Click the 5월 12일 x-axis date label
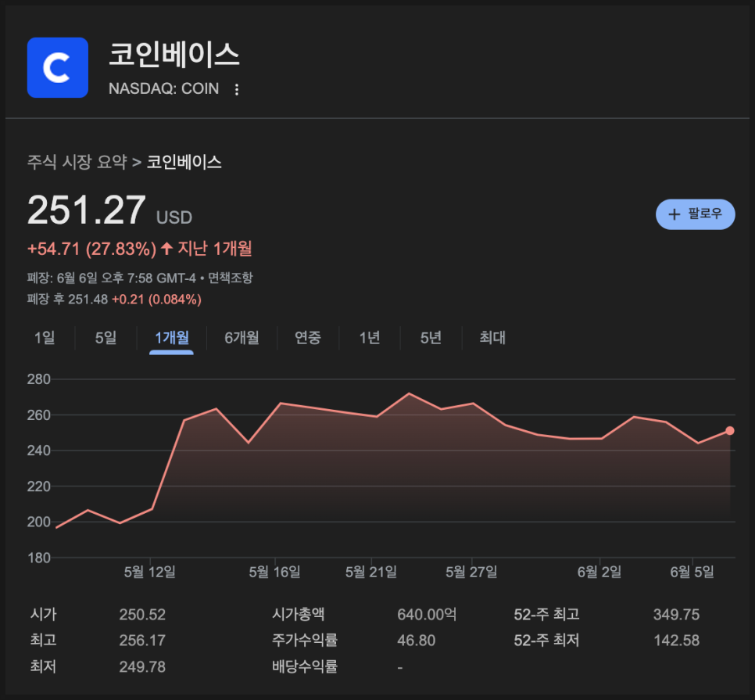 pyautogui.click(x=150, y=572)
